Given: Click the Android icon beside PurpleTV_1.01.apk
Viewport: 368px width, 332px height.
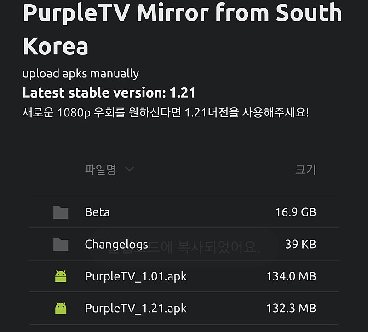Looking at the screenshot, I should coord(61,276).
